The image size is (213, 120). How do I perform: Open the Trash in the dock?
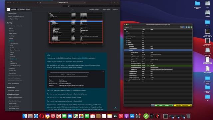click(x=188, y=116)
